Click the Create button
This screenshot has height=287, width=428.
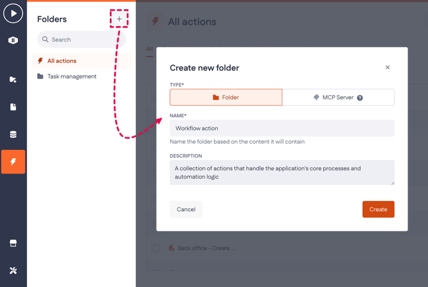pyautogui.click(x=378, y=209)
